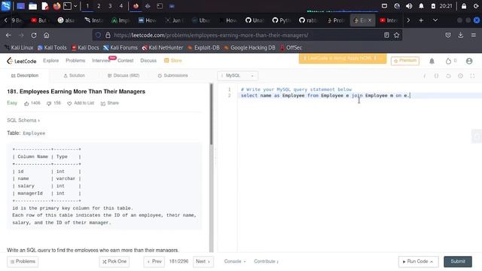Expand the terminal launcher dropdown arrow
This screenshot has width=482, height=271.
(75, 6)
